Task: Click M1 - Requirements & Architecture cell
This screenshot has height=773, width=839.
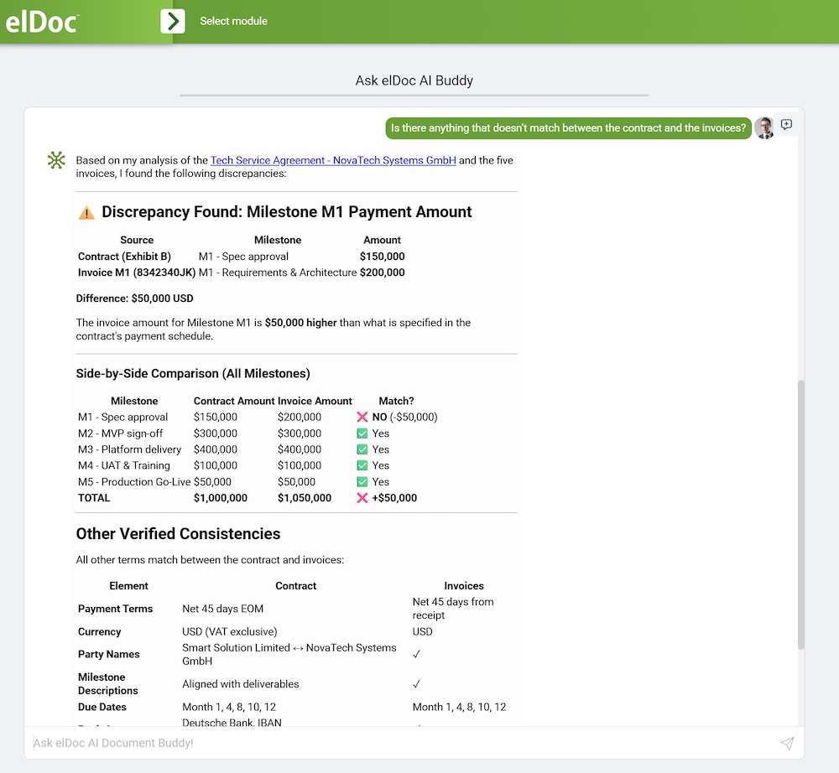Action: [x=278, y=272]
